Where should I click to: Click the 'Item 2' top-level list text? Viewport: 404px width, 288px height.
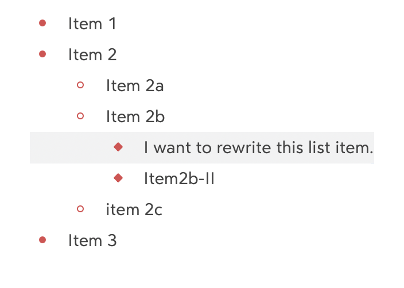click(92, 55)
